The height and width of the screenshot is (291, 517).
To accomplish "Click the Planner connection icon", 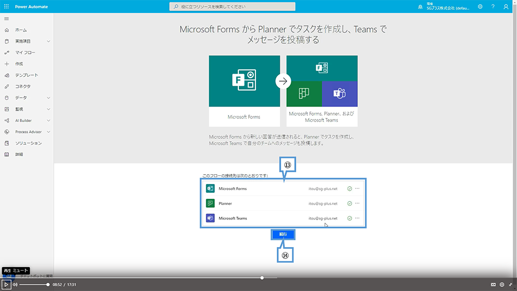I will point(210,203).
